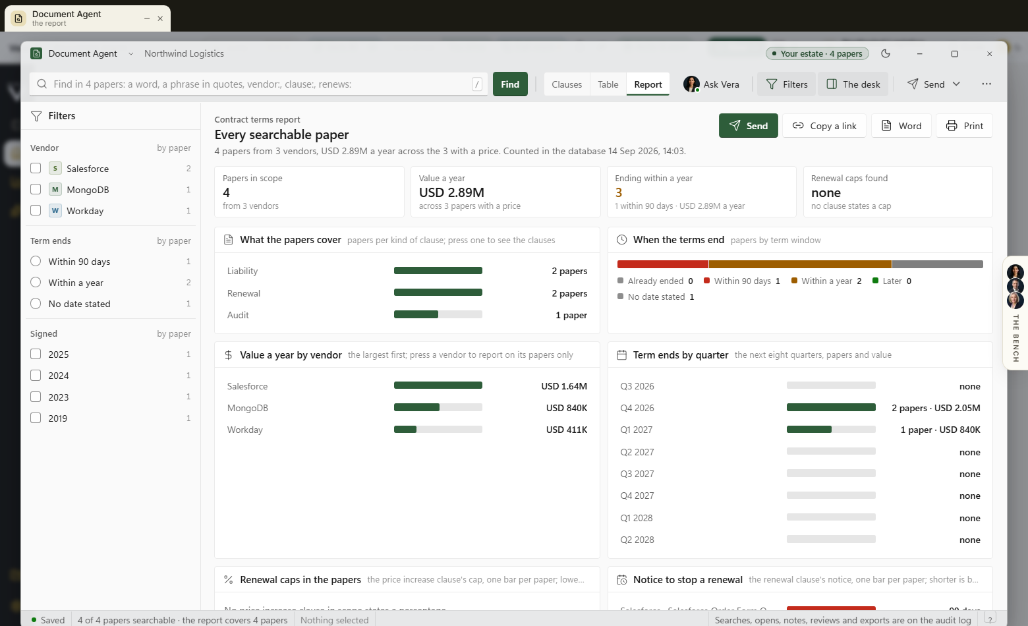Open the Document Agent dropdown chevron
This screenshot has width=1028, height=626.
coord(130,54)
